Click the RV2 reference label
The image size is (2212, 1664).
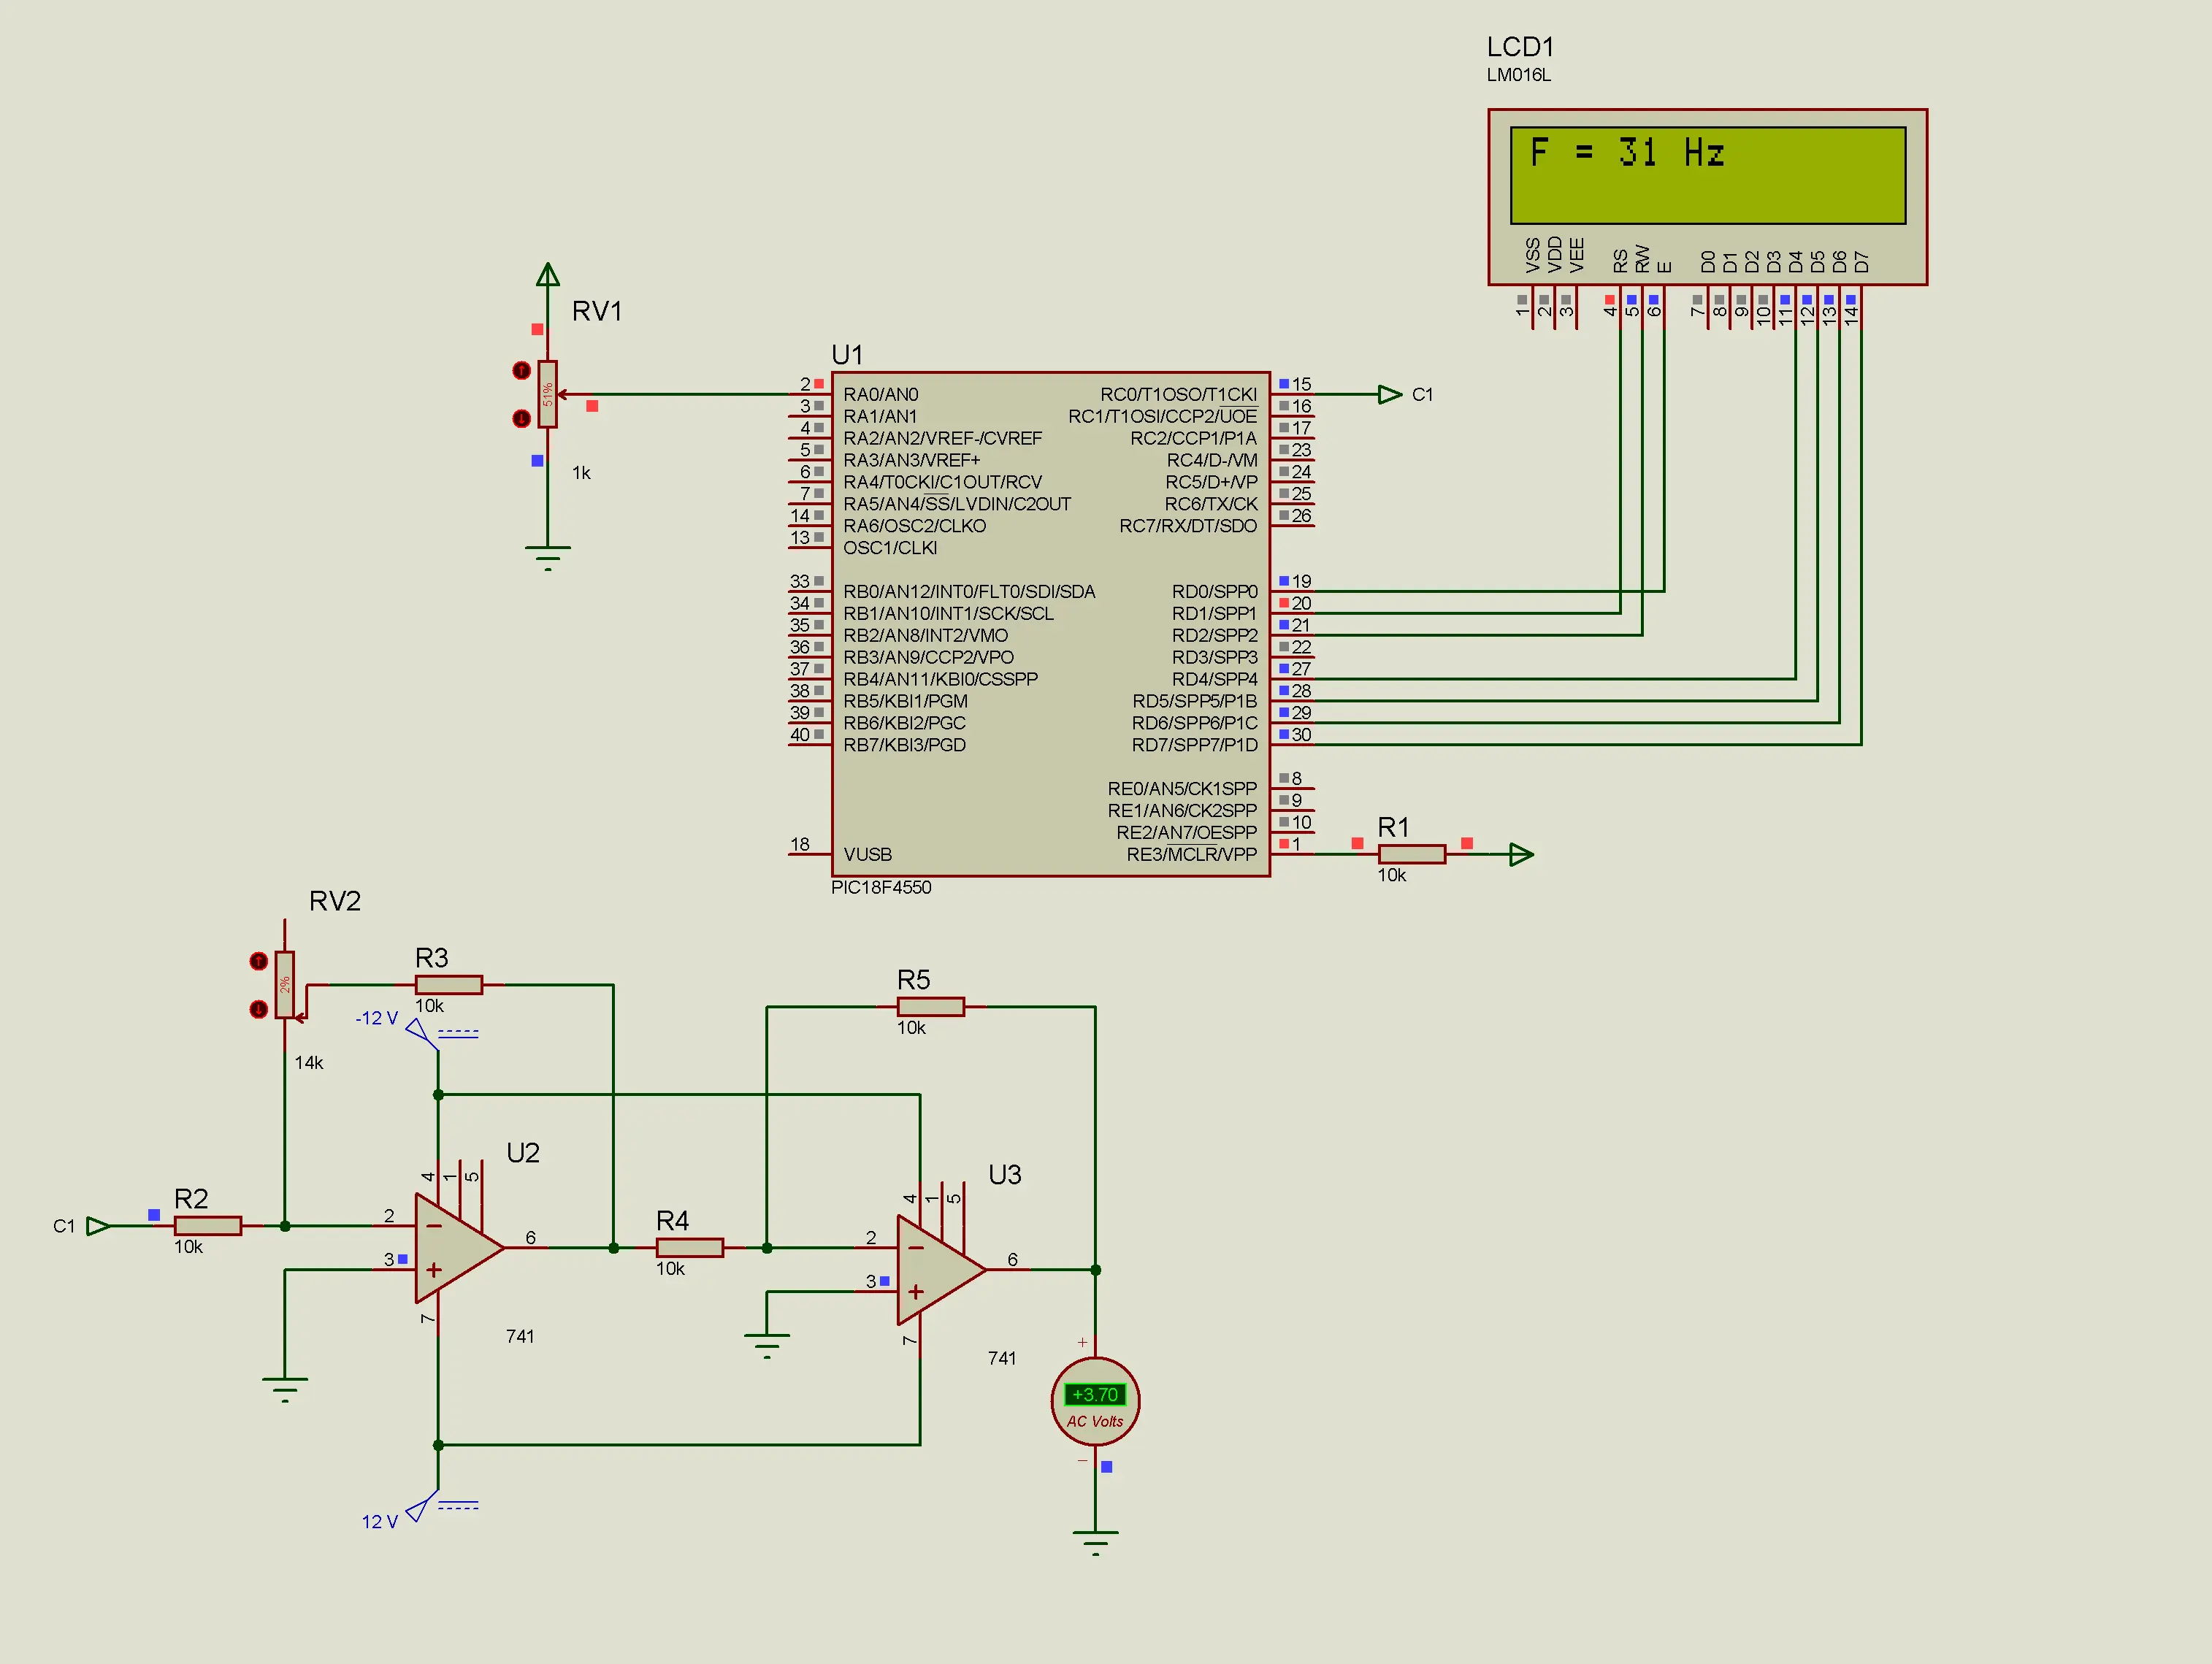coord(335,901)
